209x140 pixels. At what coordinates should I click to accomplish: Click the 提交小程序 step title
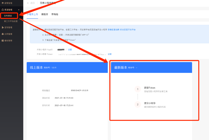tap(150, 103)
